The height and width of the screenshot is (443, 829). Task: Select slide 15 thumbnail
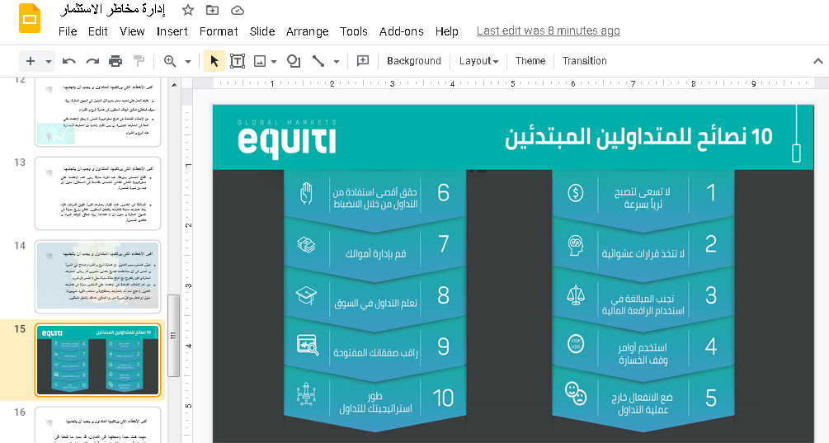click(x=98, y=360)
